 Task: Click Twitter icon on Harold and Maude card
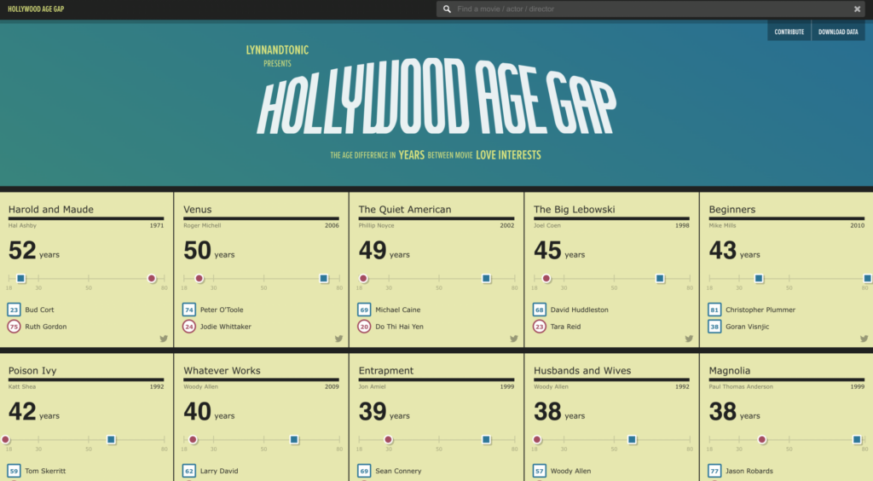pyautogui.click(x=164, y=339)
